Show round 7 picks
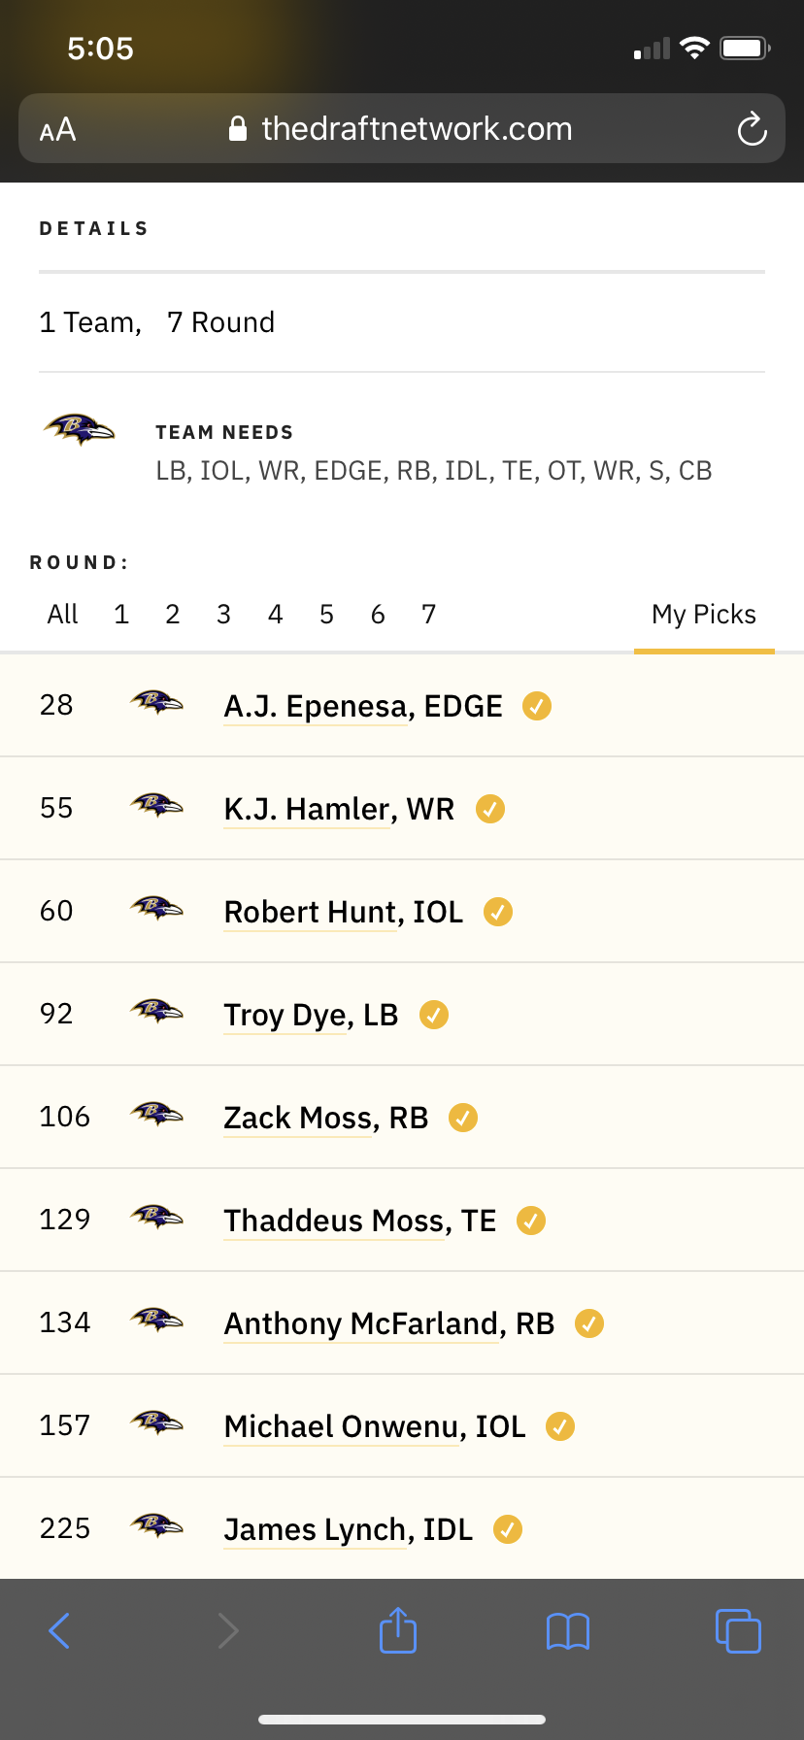 point(428,615)
